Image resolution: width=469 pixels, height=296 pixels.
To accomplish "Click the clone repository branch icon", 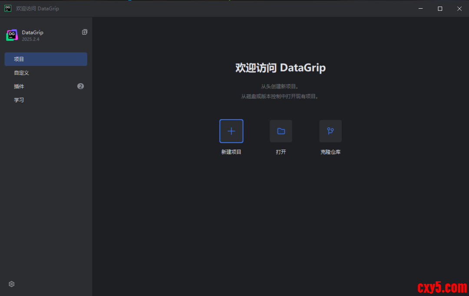I will tap(330, 131).
